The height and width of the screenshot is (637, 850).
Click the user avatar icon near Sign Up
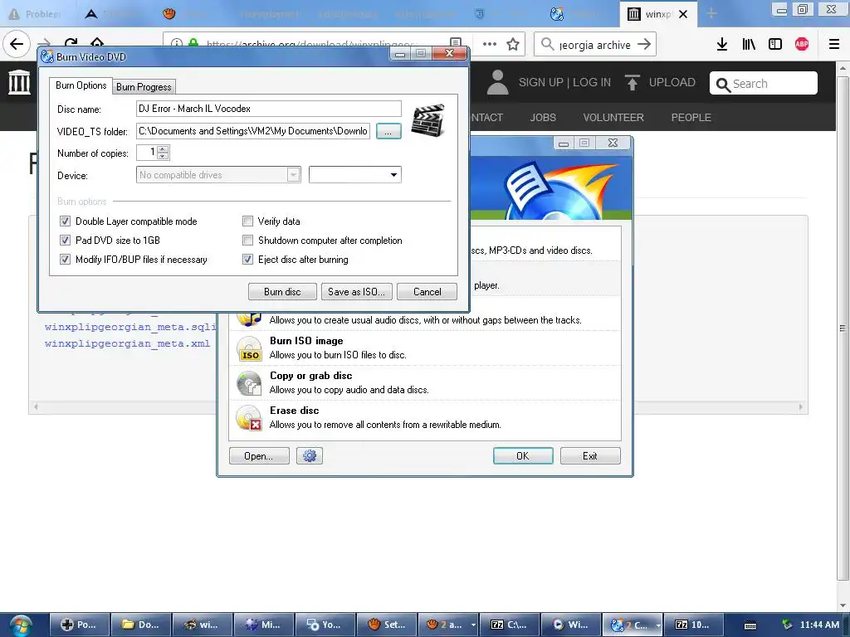[x=497, y=82]
